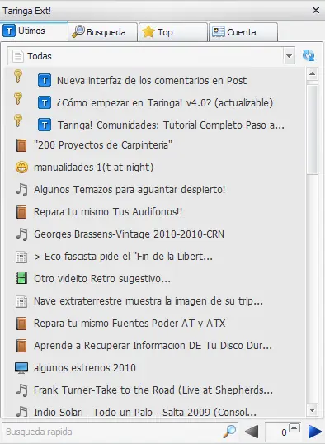Open post Nueva interfaz de los comentarios en Post

pyautogui.click(x=152, y=80)
